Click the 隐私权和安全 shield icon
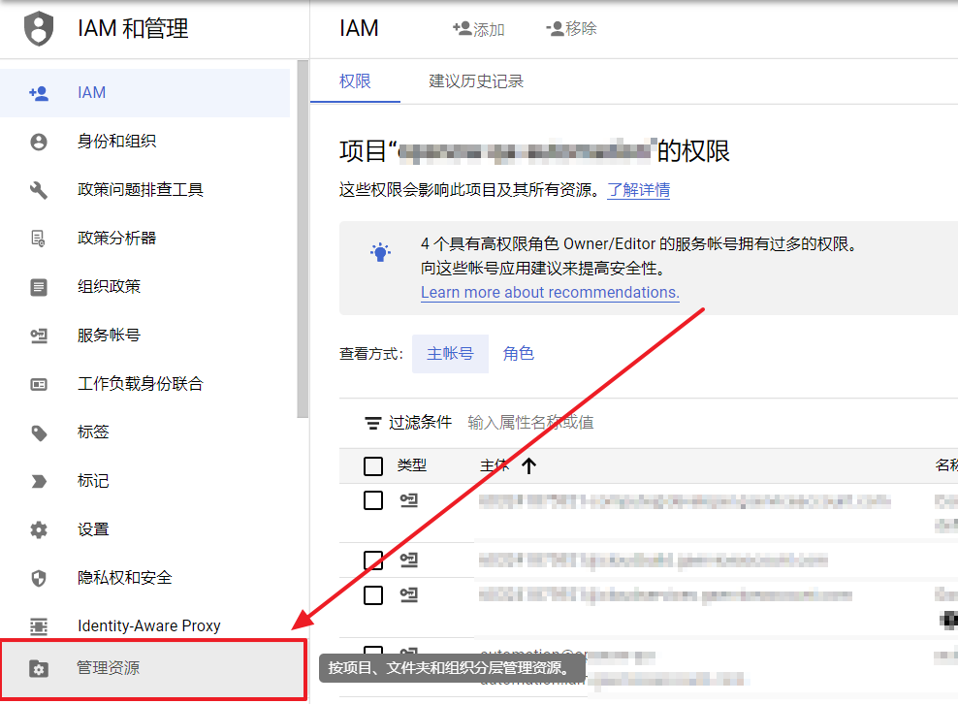The width and height of the screenshot is (958, 704). (39, 578)
